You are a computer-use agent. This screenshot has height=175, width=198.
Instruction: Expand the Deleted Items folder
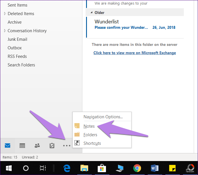[5, 14]
